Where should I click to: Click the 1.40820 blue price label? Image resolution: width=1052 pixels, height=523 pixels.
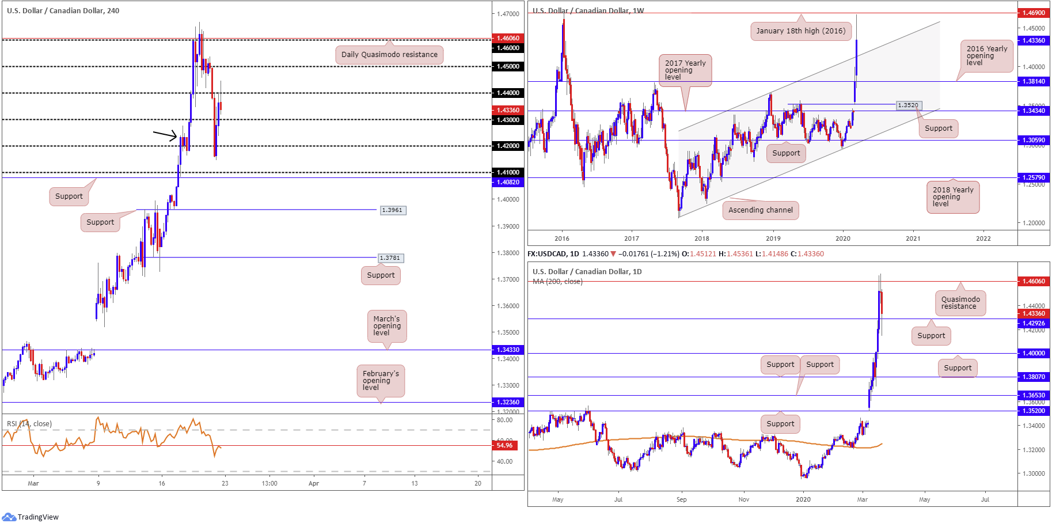(508, 182)
